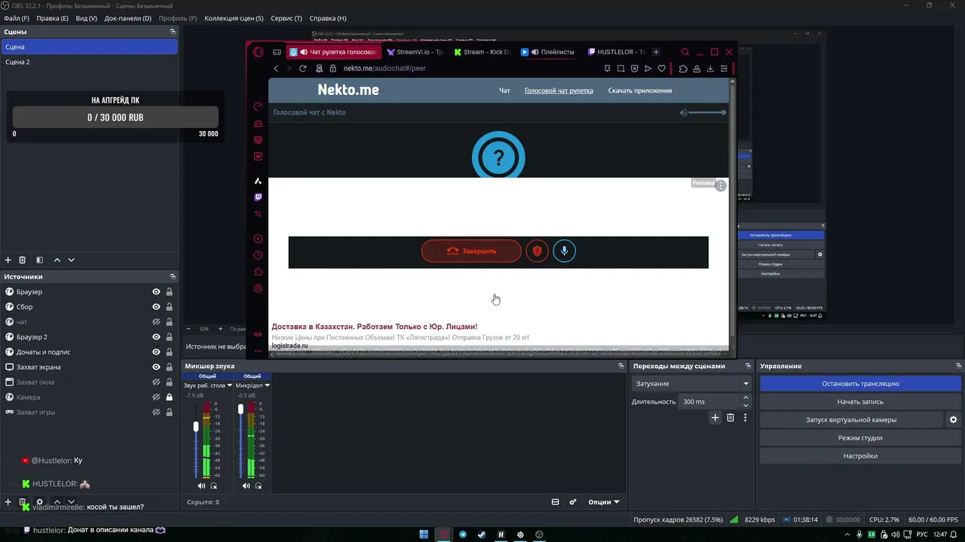Open the Настройки button
The height and width of the screenshot is (542, 965).
860,456
